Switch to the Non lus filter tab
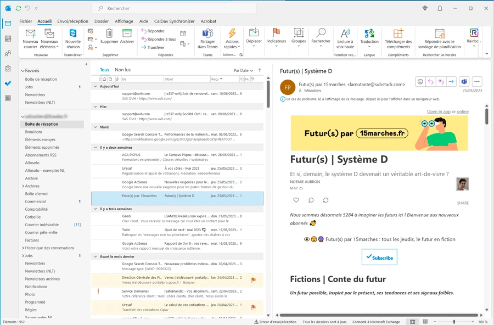The image size is (494, 325). [x=122, y=70]
